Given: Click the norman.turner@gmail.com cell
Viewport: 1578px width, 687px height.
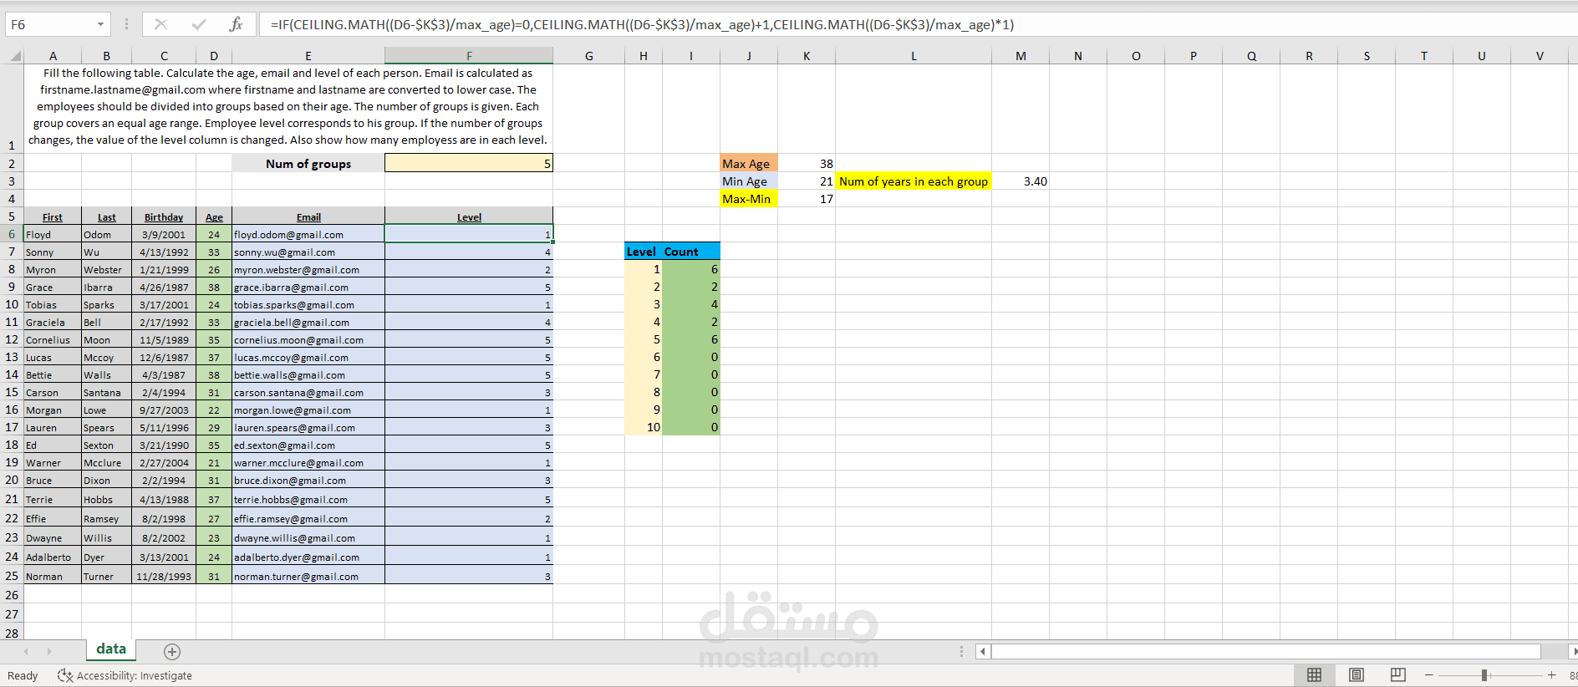Looking at the screenshot, I should click(308, 576).
